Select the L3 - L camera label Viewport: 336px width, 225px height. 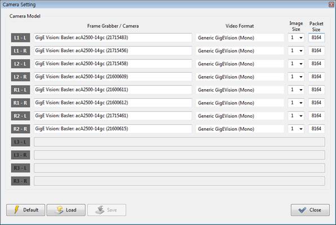point(20,142)
